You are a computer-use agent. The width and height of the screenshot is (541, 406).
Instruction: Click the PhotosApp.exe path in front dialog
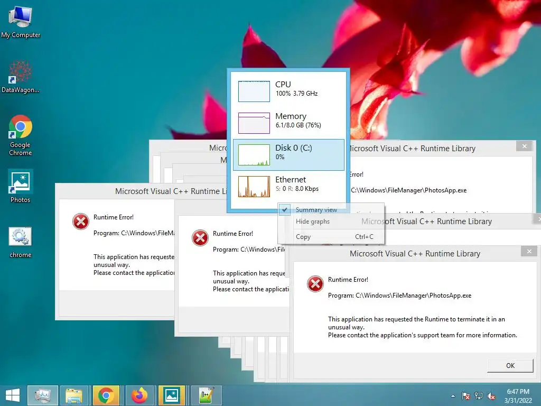pos(413,296)
